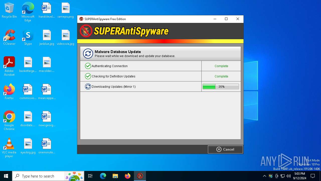Click the 'Malware Database Update' heading
The image size is (321, 181).
pos(118,52)
